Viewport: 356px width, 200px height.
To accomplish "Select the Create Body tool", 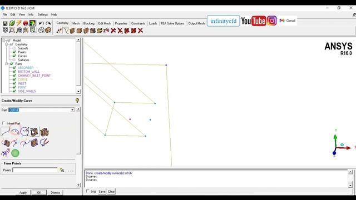I will coord(79,31).
